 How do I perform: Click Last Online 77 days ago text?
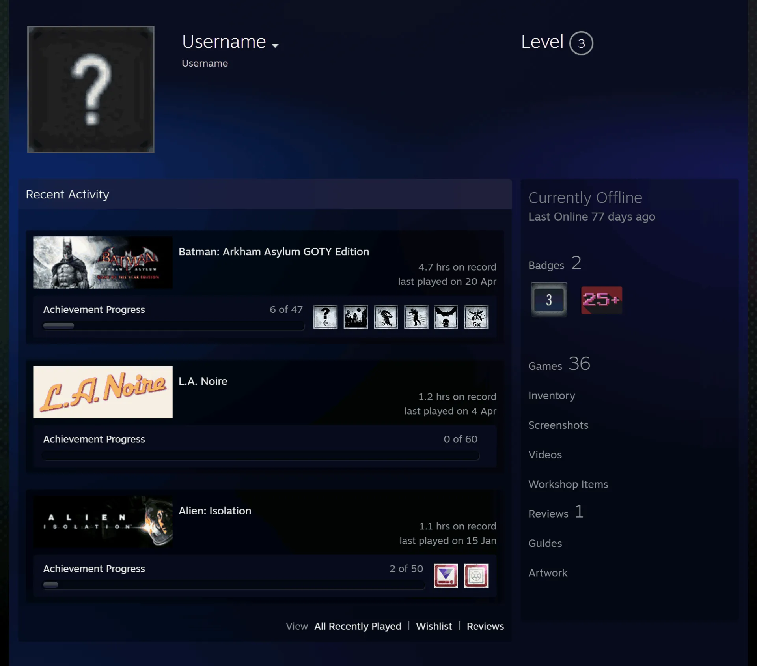click(x=592, y=217)
